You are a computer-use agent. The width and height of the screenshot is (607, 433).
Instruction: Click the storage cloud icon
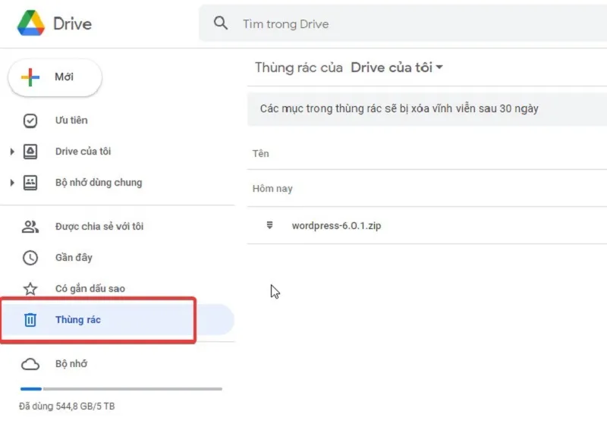pos(30,364)
